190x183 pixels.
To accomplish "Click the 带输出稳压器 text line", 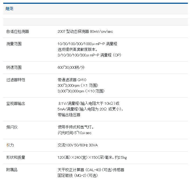I will [69, 115].
